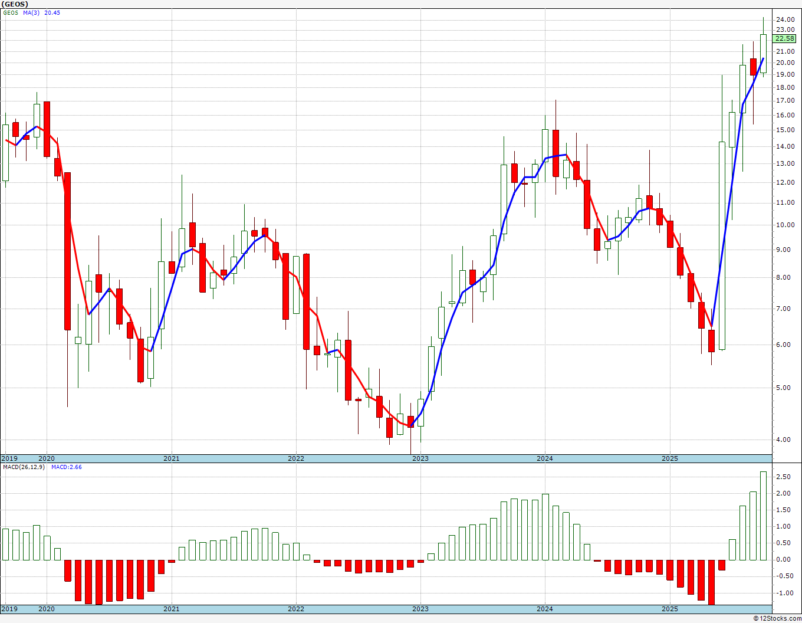Image resolution: width=802 pixels, height=623 pixels.
Task: Click the (GEOS) ticker title
Action: (x=15, y=4)
